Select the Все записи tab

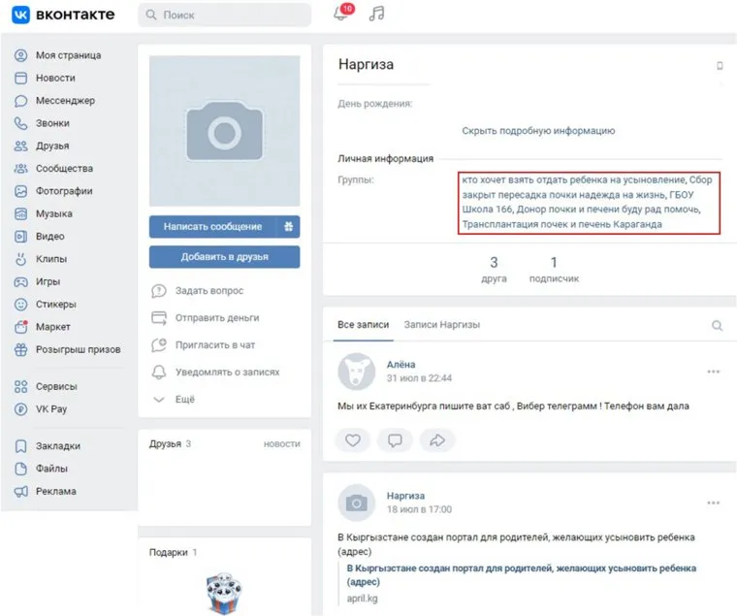pyautogui.click(x=363, y=325)
